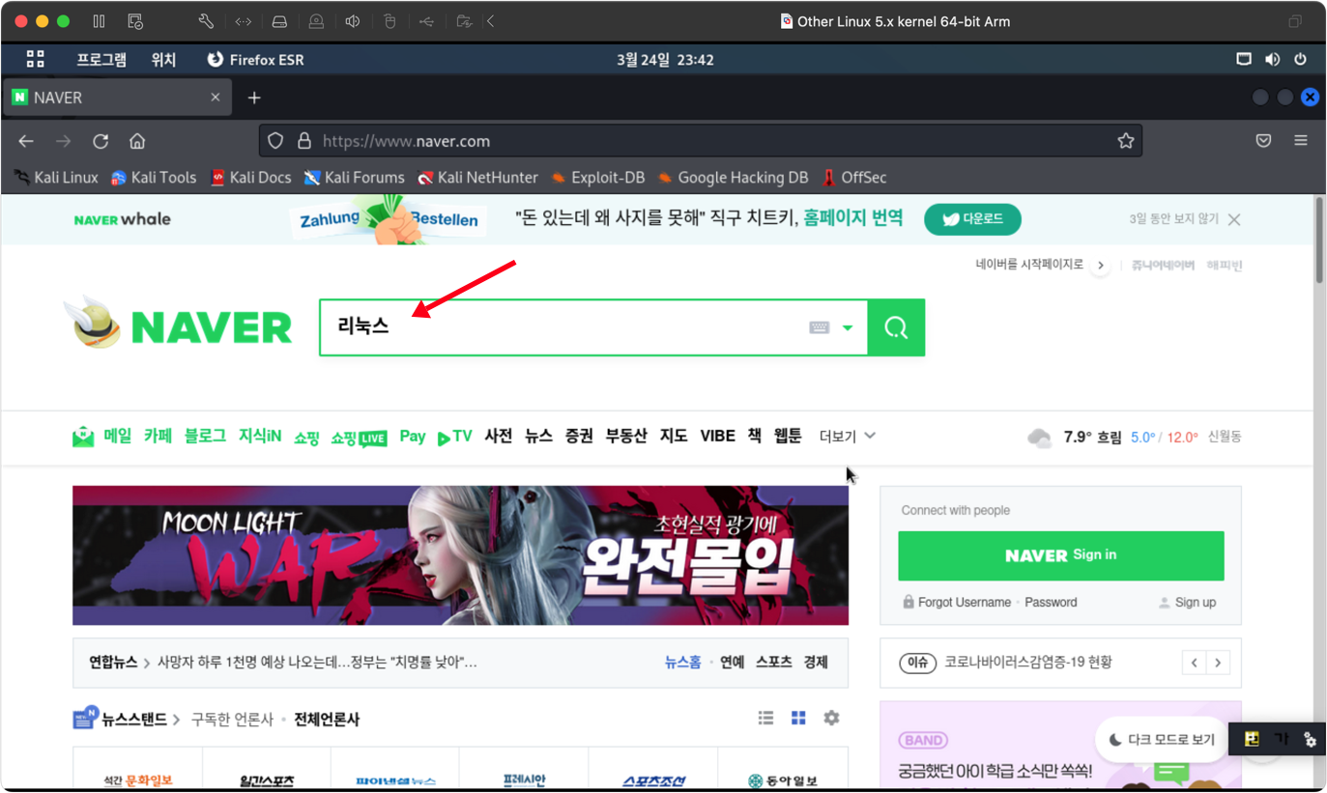Switch newsstand to grid view icon
The width and height of the screenshot is (1327, 793).
coord(798,718)
